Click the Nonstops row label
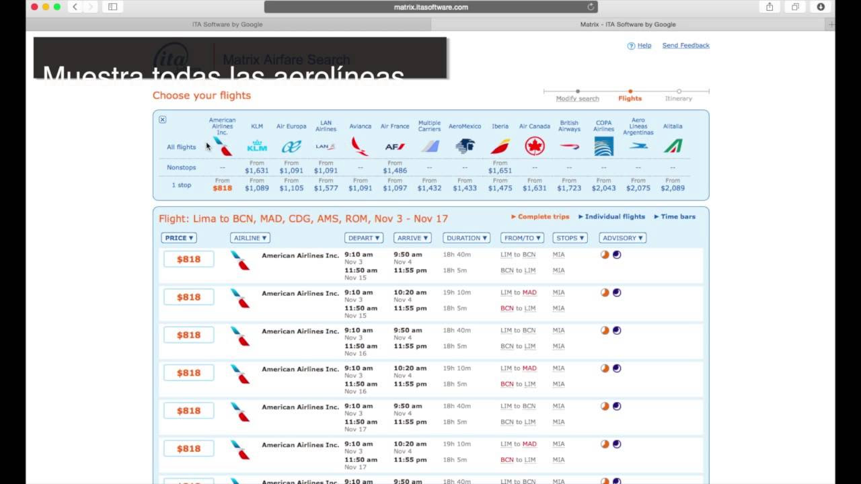The image size is (861, 484). coord(182,167)
